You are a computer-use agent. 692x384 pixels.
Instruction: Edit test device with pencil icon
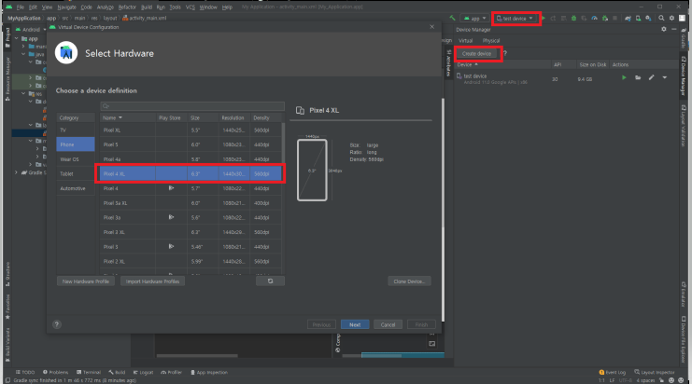[x=652, y=77]
